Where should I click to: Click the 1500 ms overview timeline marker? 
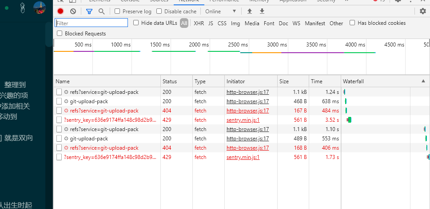tap(160, 45)
